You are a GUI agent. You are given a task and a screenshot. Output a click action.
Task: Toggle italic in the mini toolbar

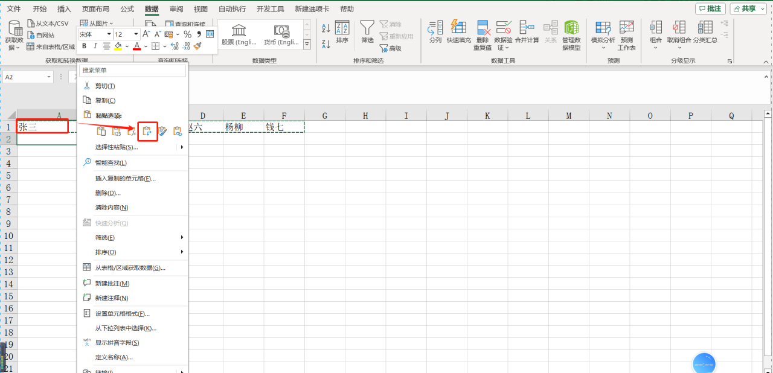pos(95,46)
